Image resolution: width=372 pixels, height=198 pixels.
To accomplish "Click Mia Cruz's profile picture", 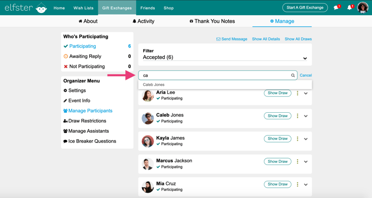I will (x=148, y=187).
